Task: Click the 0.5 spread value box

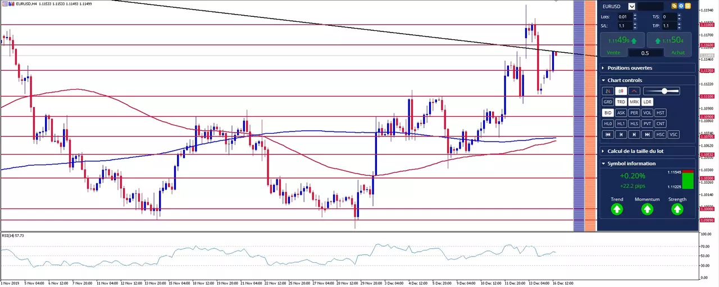Action: click(645, 53)
